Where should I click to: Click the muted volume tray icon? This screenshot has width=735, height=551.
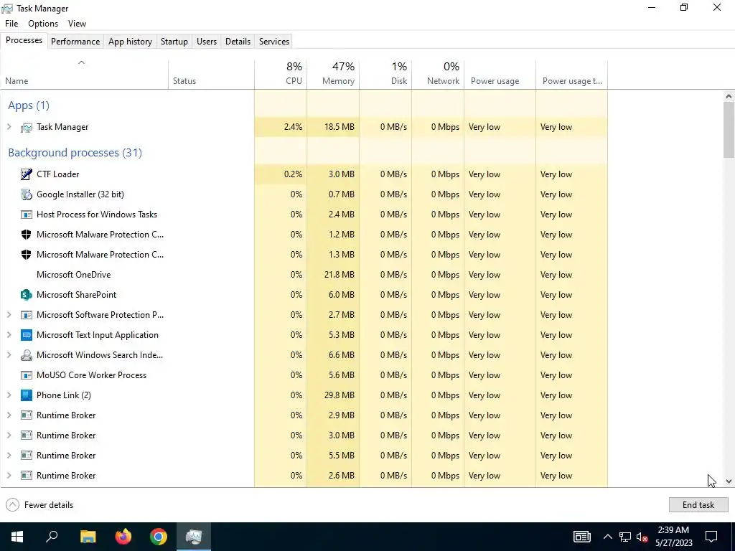642,537
